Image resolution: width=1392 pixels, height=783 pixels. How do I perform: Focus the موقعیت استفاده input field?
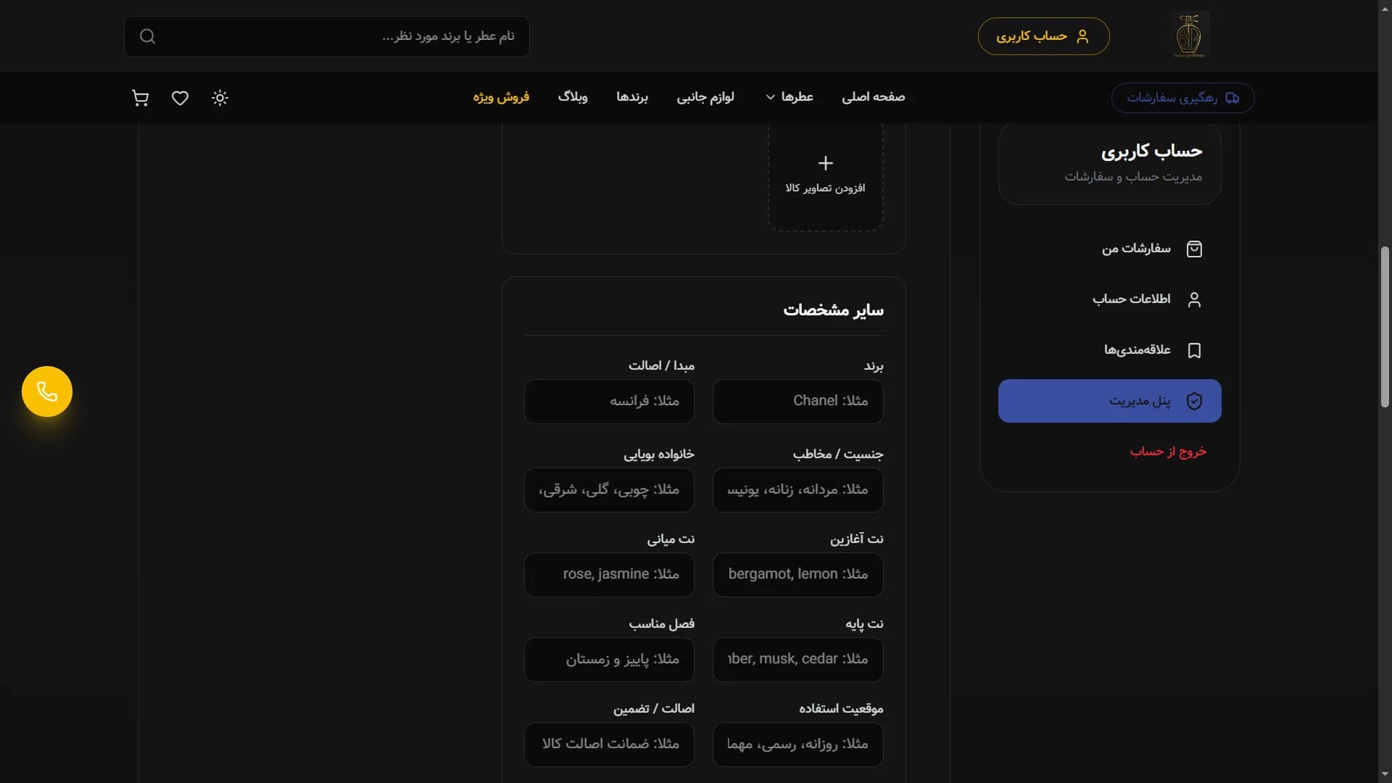[797, 745]
